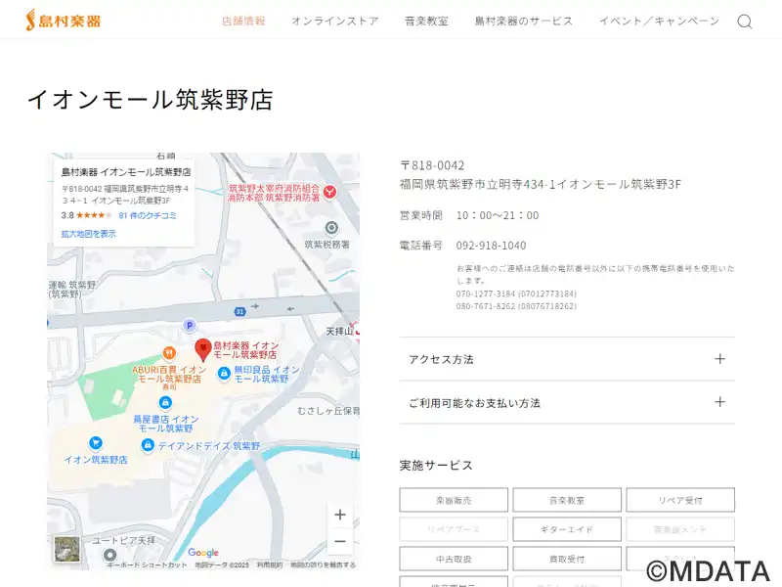Click the 無印良品 shop map marker
This screenshot has width=782, height=587.
tap(225, 374)
